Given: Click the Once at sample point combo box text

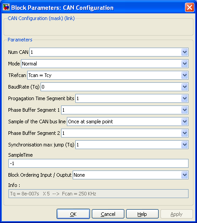Looking at the screenshot, I should (90, 122).
